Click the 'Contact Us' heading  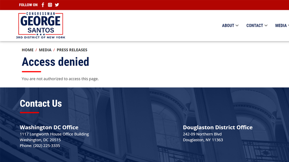pyautogui.click(x=41, y=104)
